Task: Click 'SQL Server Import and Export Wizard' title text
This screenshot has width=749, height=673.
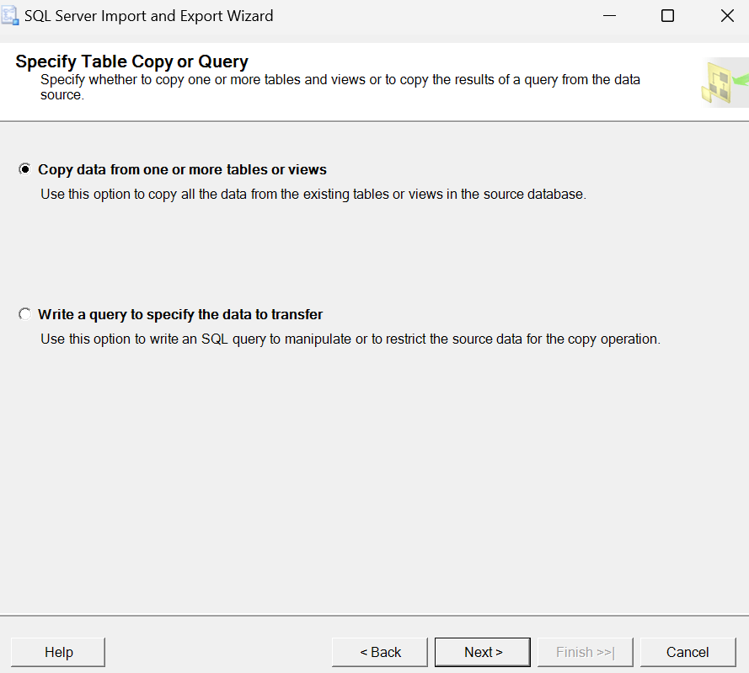Action: [149, 16]
